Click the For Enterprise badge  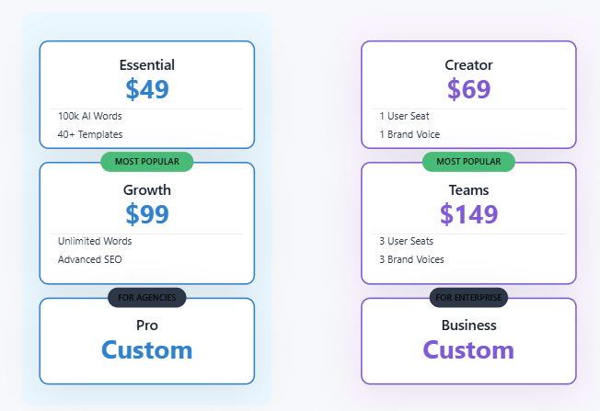click(468, 298)
